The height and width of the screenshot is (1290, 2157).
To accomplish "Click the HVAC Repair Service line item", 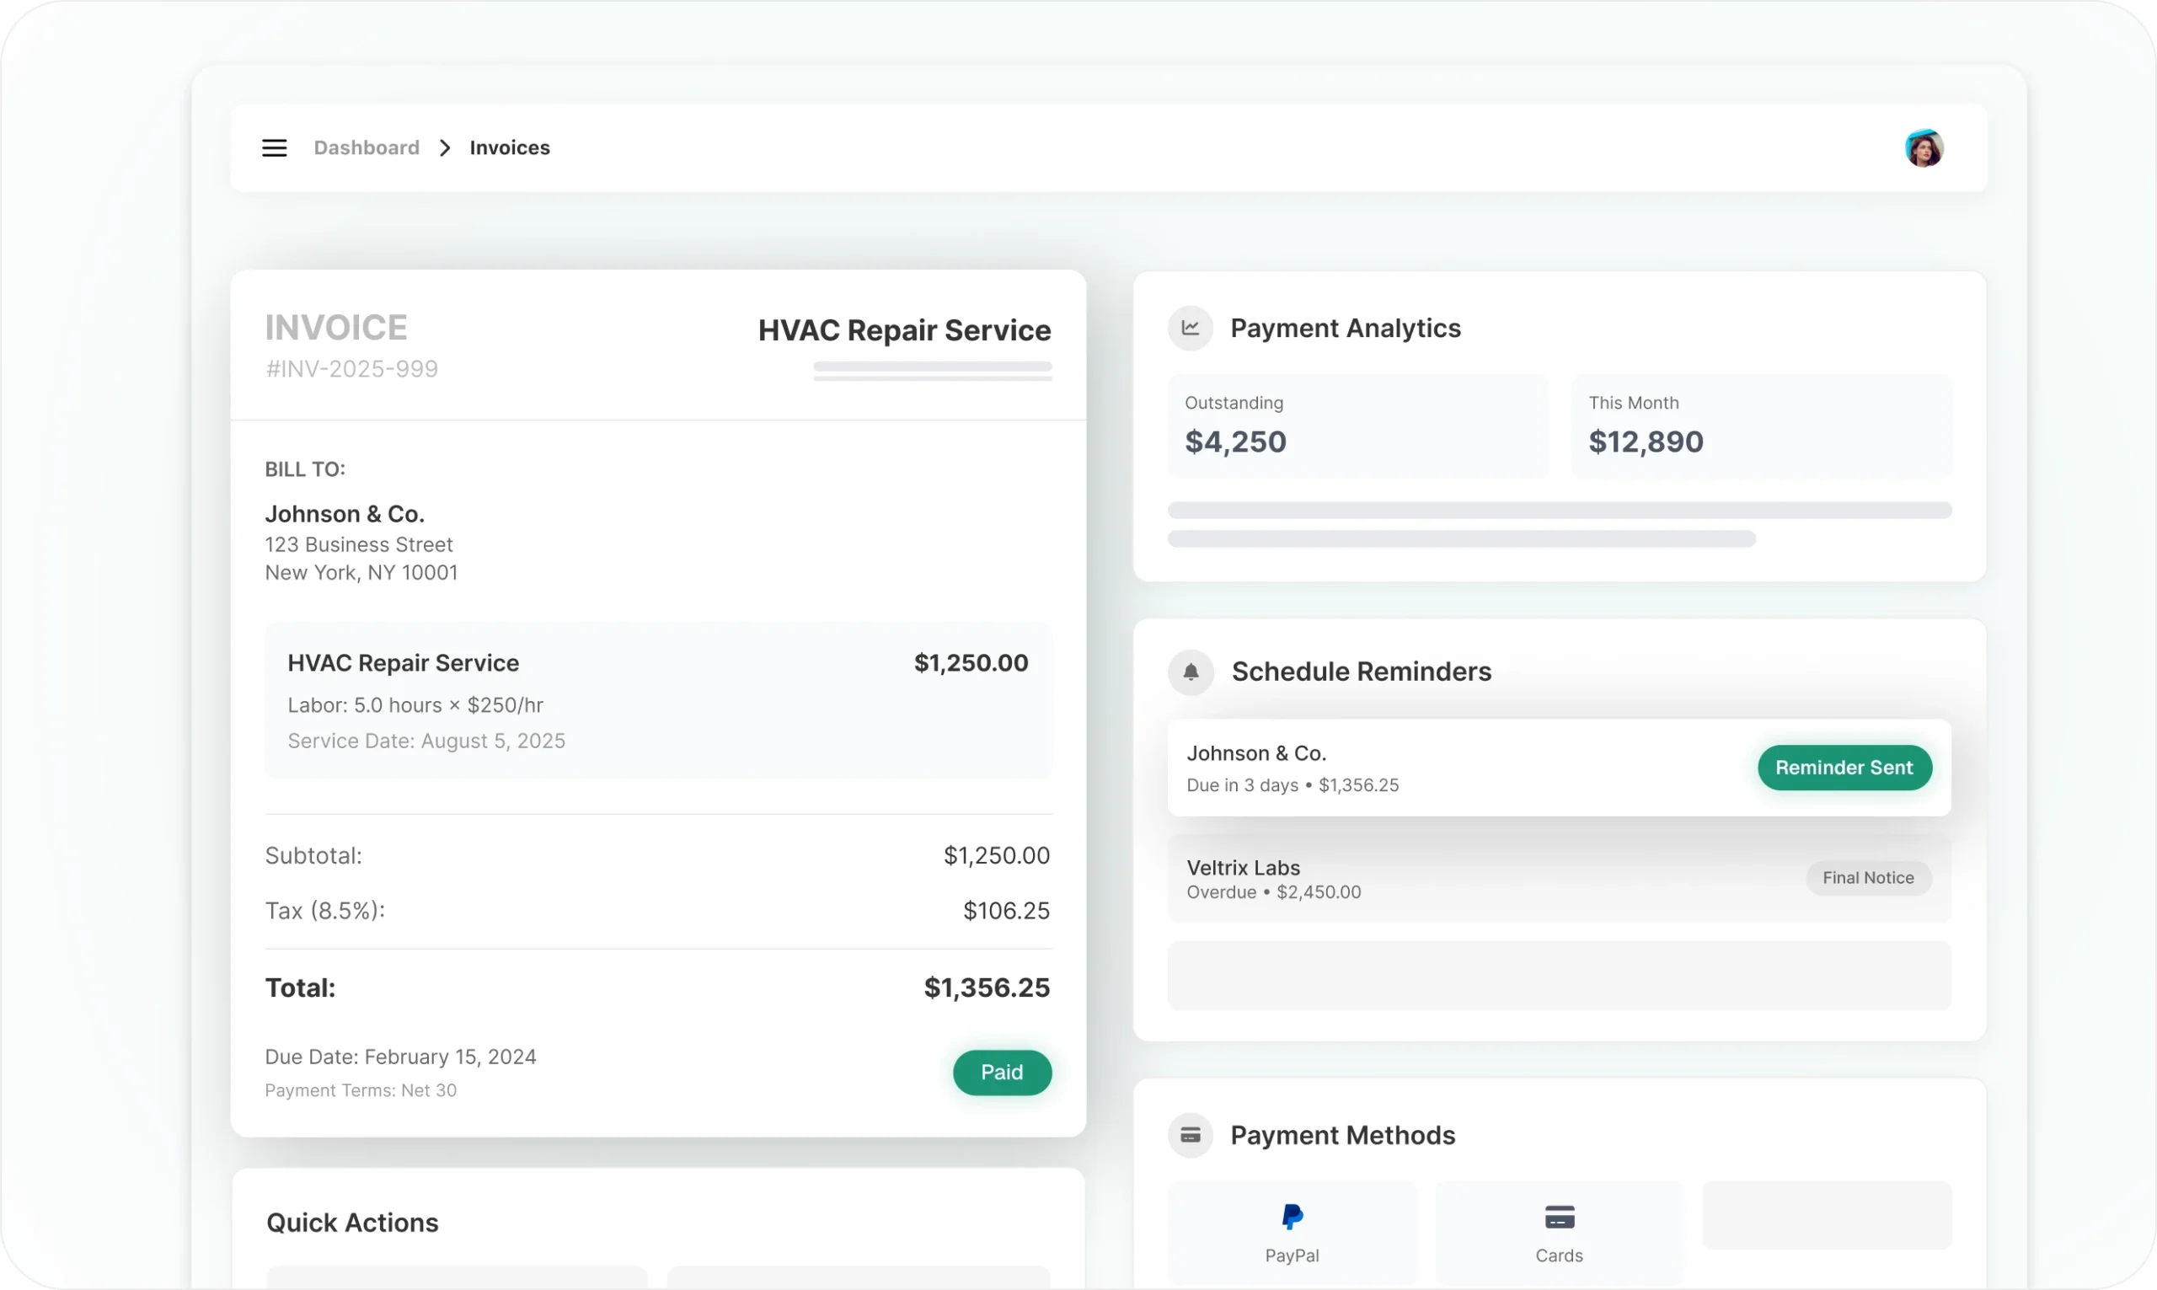I will 658,699.
